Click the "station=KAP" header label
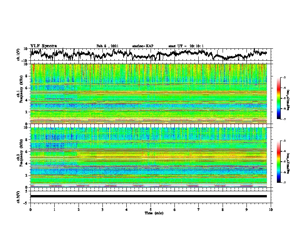305x235 pixels. click(143, 46)
